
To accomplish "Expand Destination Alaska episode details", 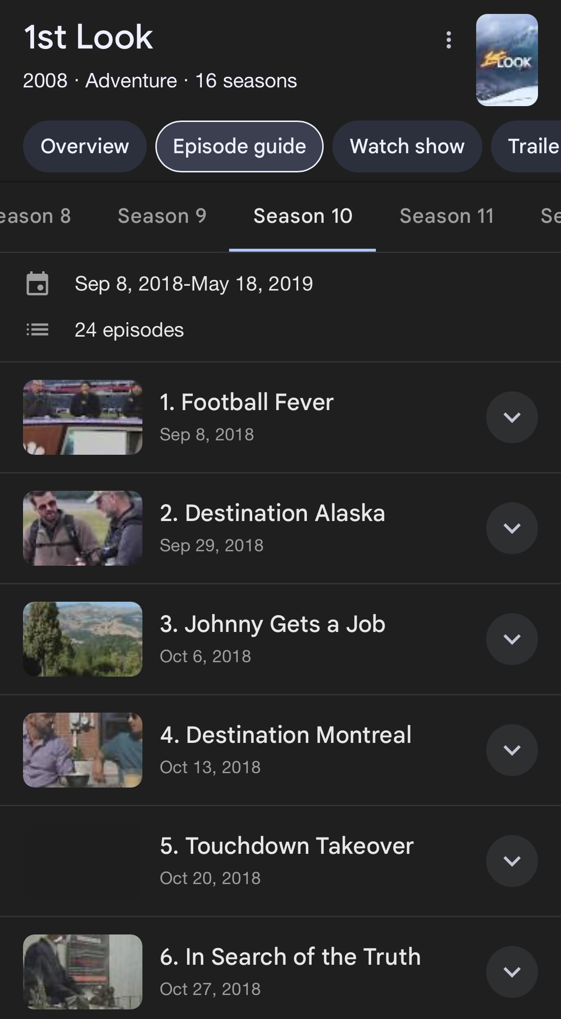I will click(x=512, y=528).
